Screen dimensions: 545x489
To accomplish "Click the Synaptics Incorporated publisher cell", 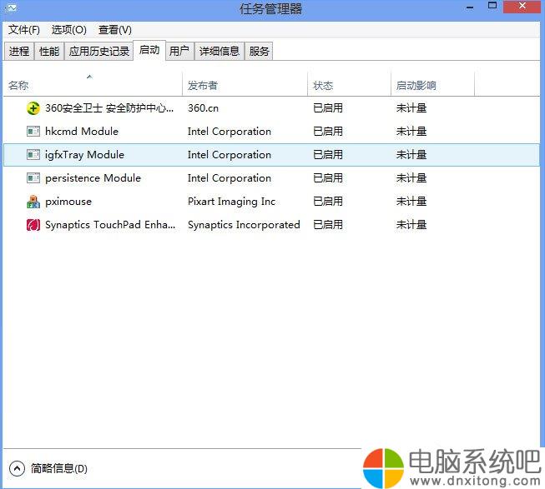I will click(x=244, y=225).
